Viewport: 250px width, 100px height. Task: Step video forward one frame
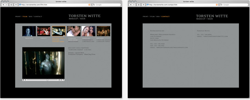click(x=61, y=80)
